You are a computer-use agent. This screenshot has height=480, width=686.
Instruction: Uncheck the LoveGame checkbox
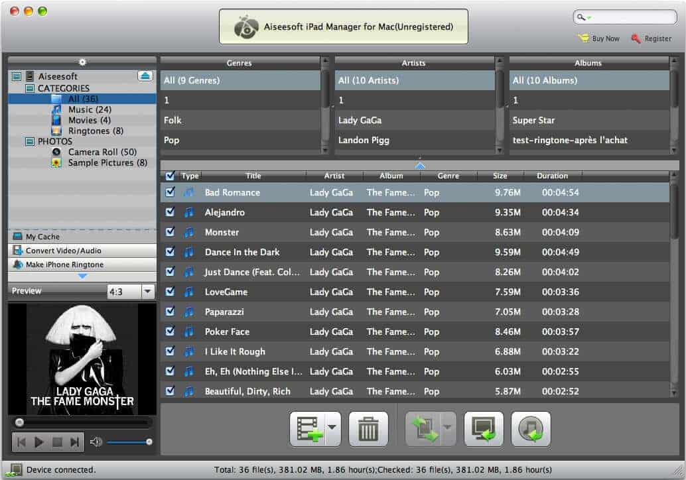tap(171, 292)
